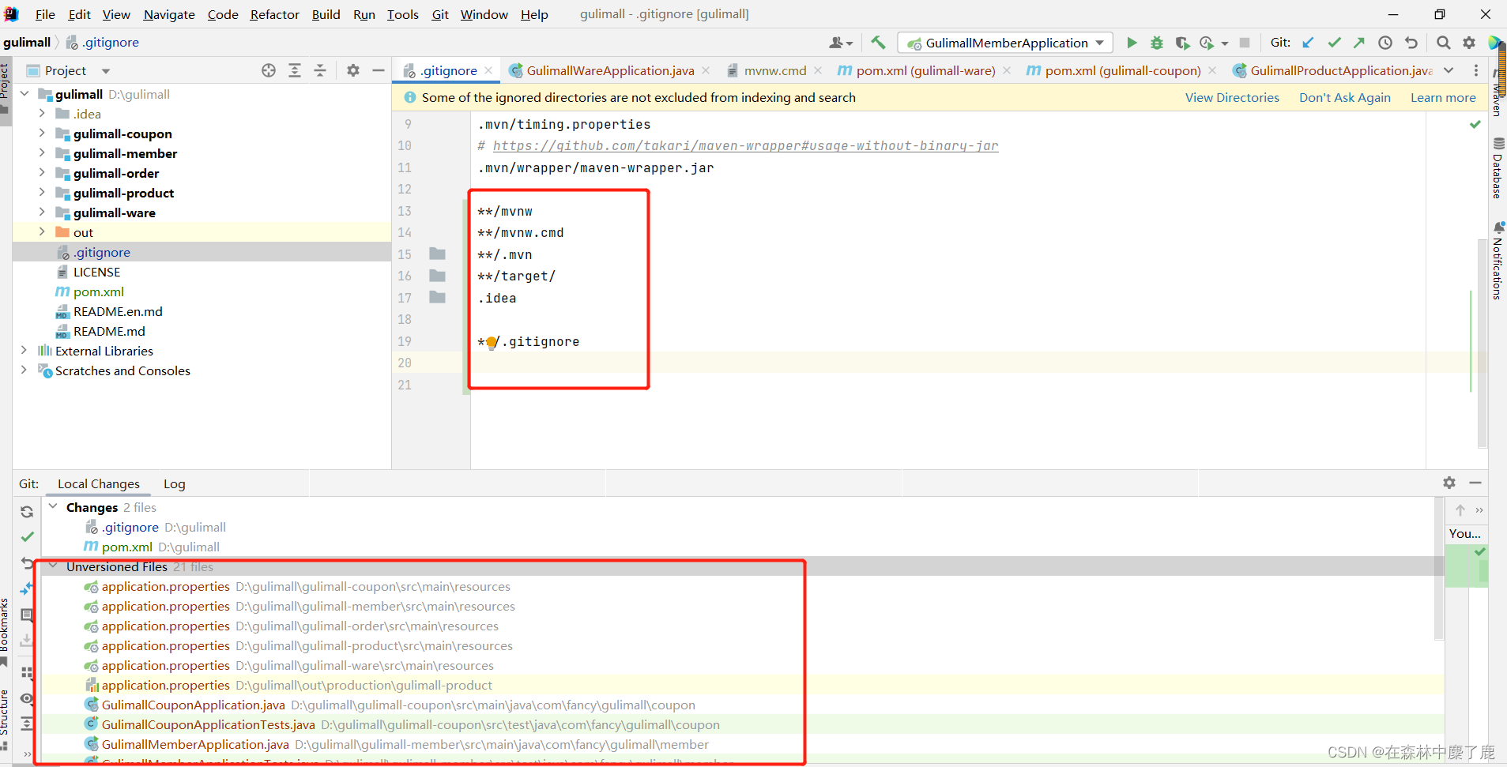Select pom.xml in the Project tree
Image resolution: width=1507 pixels, height=767 pixels.
(x=98, y=291)
